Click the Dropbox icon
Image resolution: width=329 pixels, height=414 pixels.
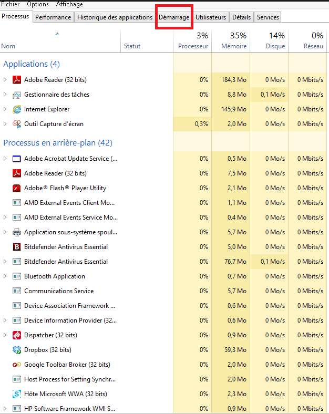pos(17,350)
